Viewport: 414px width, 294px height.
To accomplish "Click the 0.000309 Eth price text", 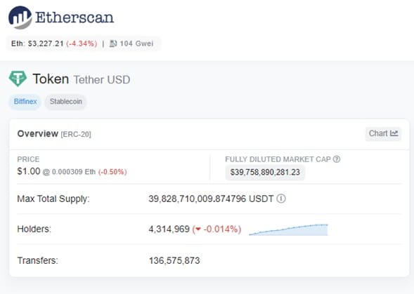I will [74, 172].
